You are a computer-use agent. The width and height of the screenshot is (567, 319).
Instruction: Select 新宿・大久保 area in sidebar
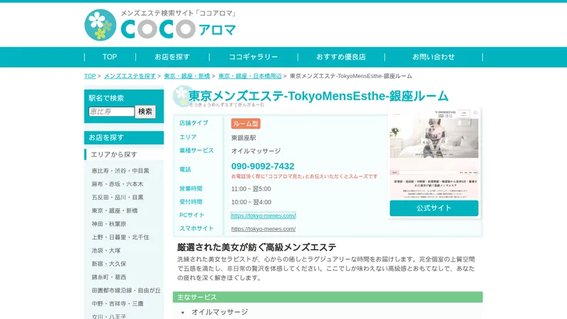109,264
